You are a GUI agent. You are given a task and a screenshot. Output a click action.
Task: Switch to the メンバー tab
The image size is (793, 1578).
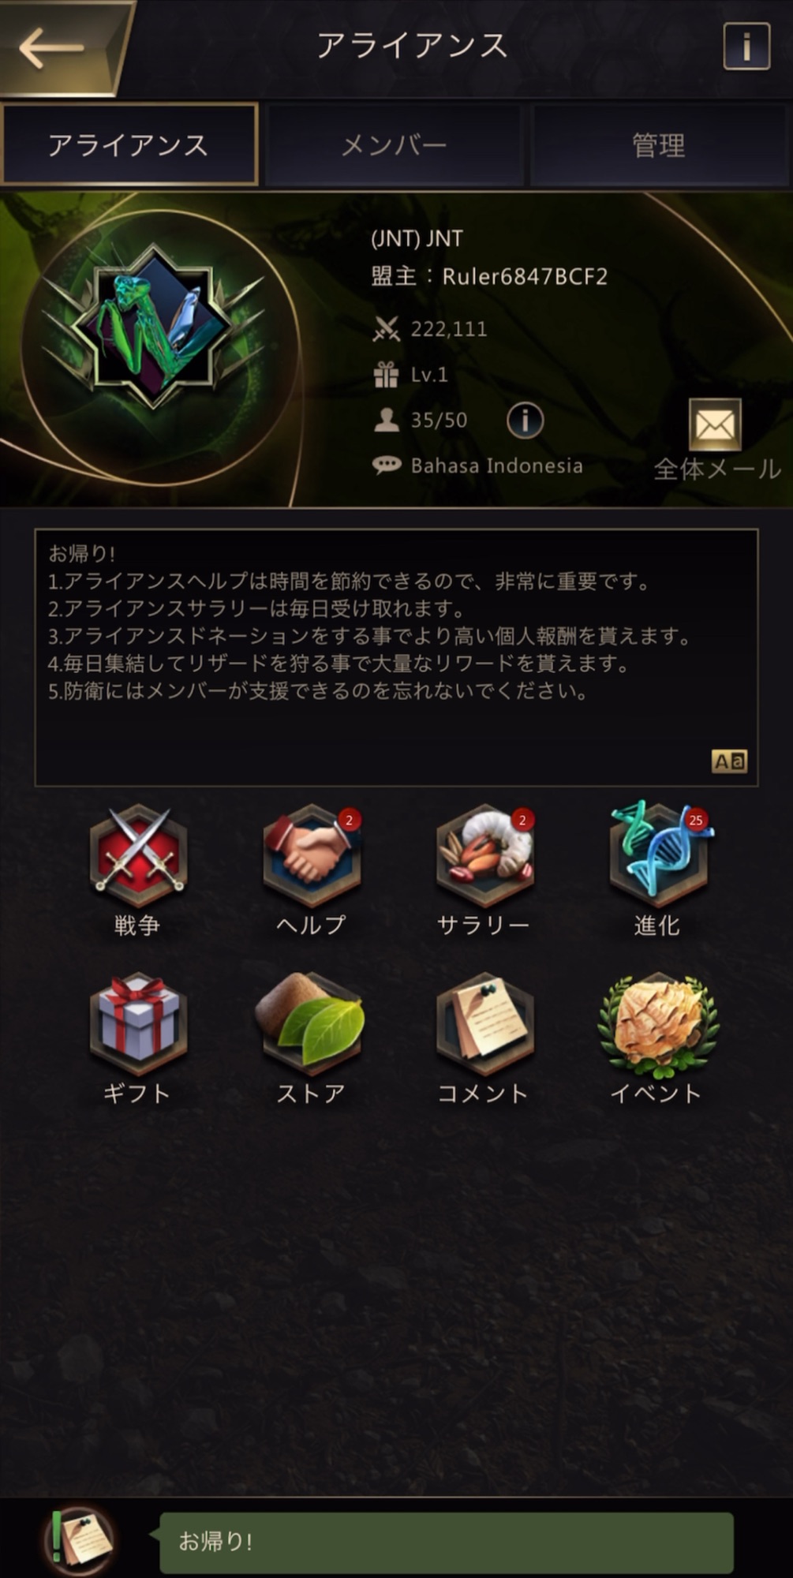(395, 145)
